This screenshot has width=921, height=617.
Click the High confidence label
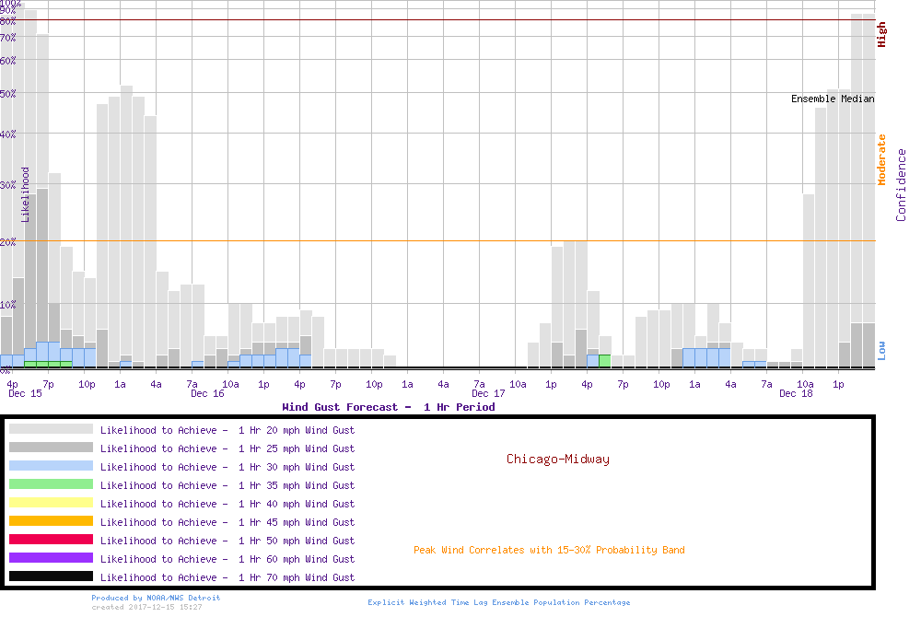pos(881,35)
